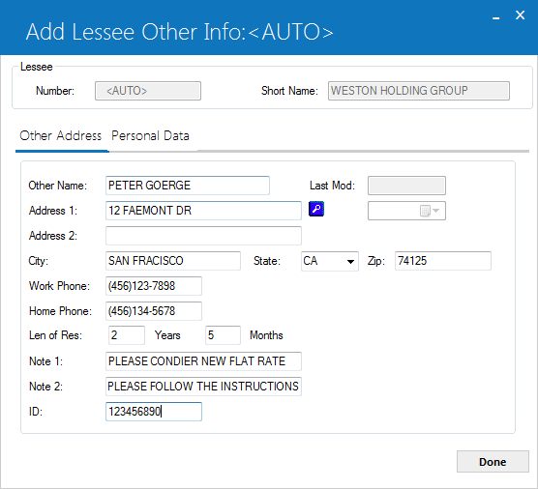Click into the Address 1 field

[x=203, y=211]
